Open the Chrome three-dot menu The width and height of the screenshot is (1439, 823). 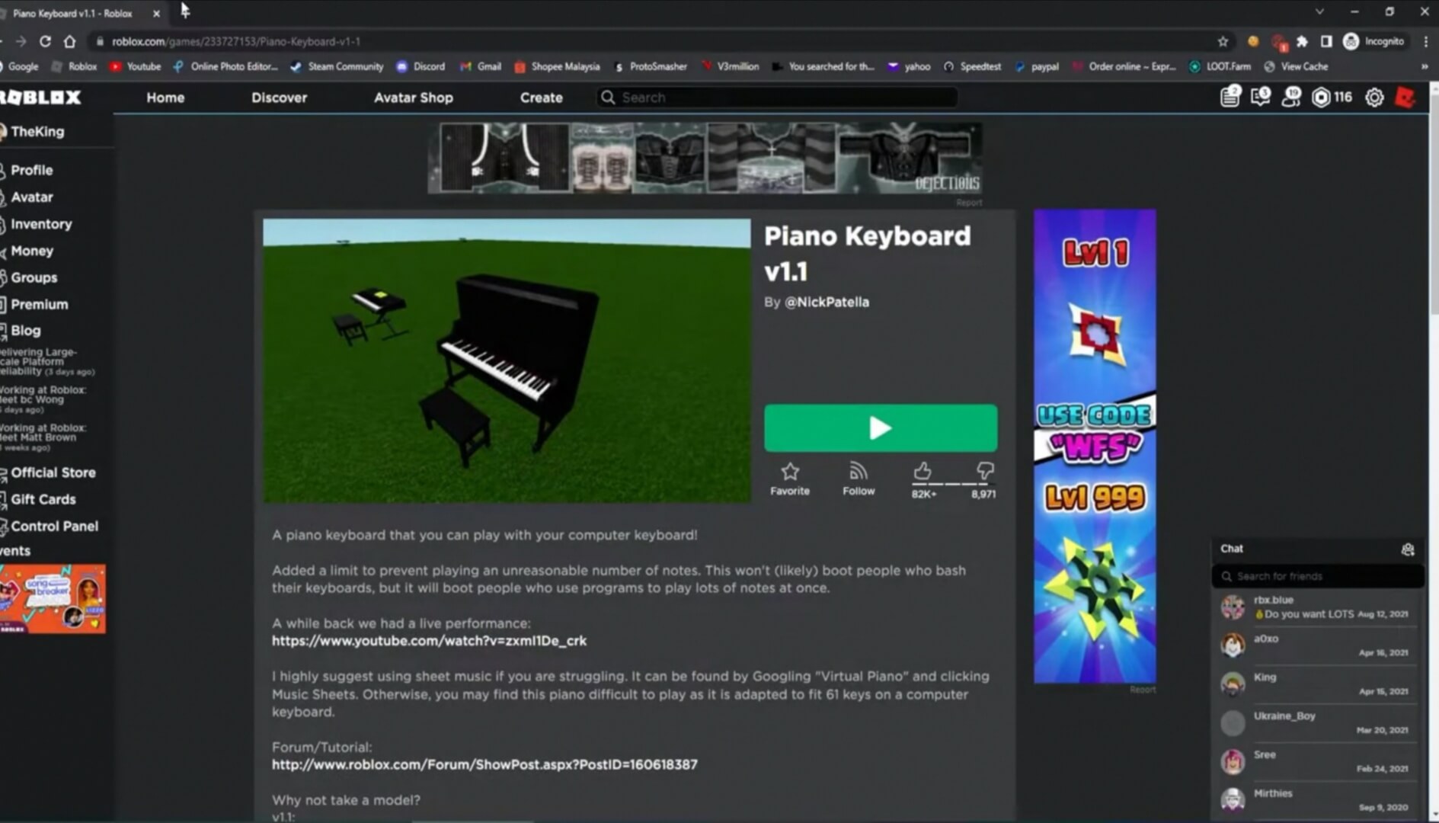pos(1426,41)
